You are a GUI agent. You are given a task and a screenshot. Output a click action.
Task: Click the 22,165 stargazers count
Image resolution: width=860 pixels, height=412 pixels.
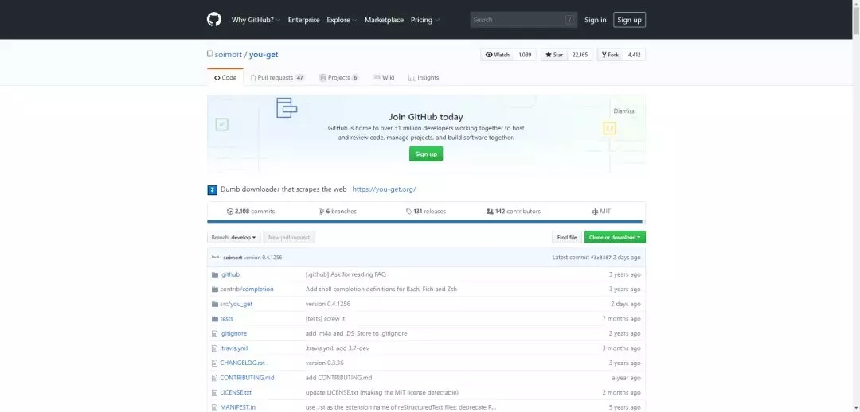(580, 55)
